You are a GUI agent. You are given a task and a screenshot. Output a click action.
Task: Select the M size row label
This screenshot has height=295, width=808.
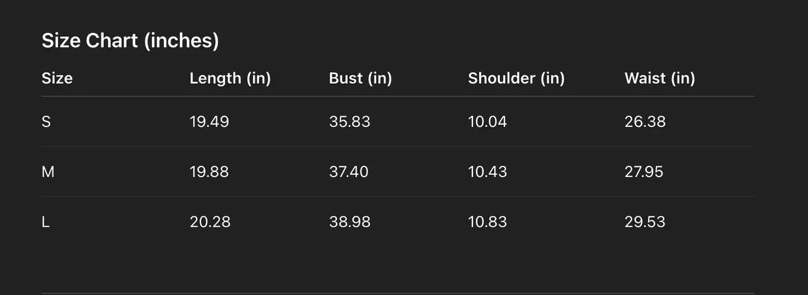(48, 172)
